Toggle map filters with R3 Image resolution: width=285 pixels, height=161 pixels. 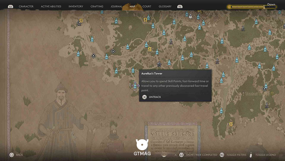[236, 155]
